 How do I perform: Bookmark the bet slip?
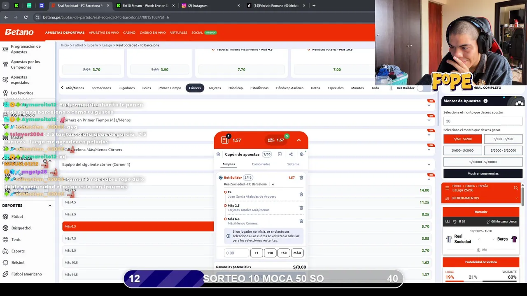[280, 154]
